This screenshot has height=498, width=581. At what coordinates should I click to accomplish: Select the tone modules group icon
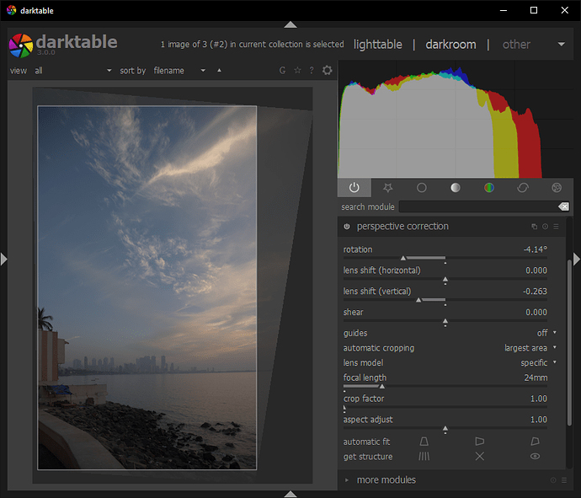point(455,187)
